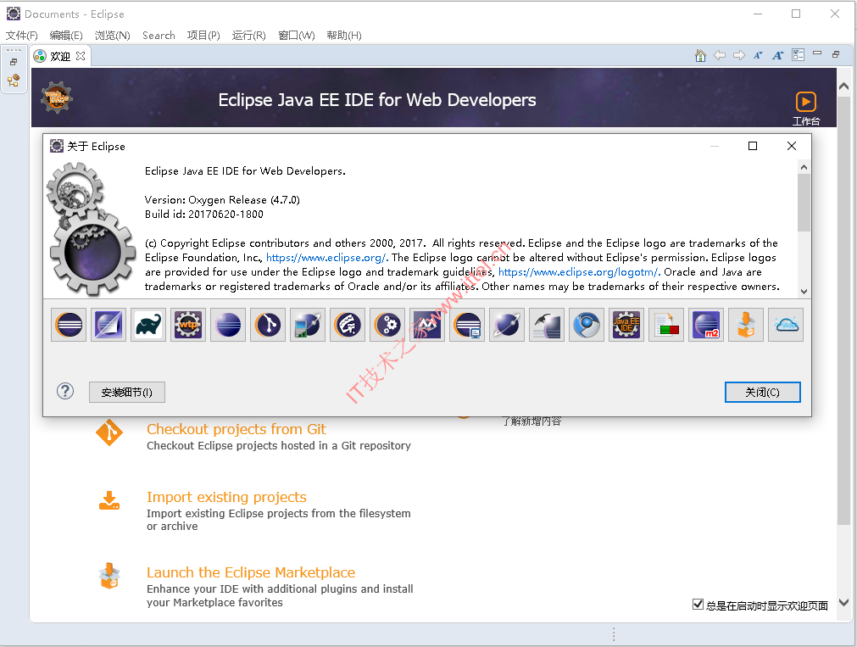Minimize the Welcome view
857x647 pixels.
point(817,53)
